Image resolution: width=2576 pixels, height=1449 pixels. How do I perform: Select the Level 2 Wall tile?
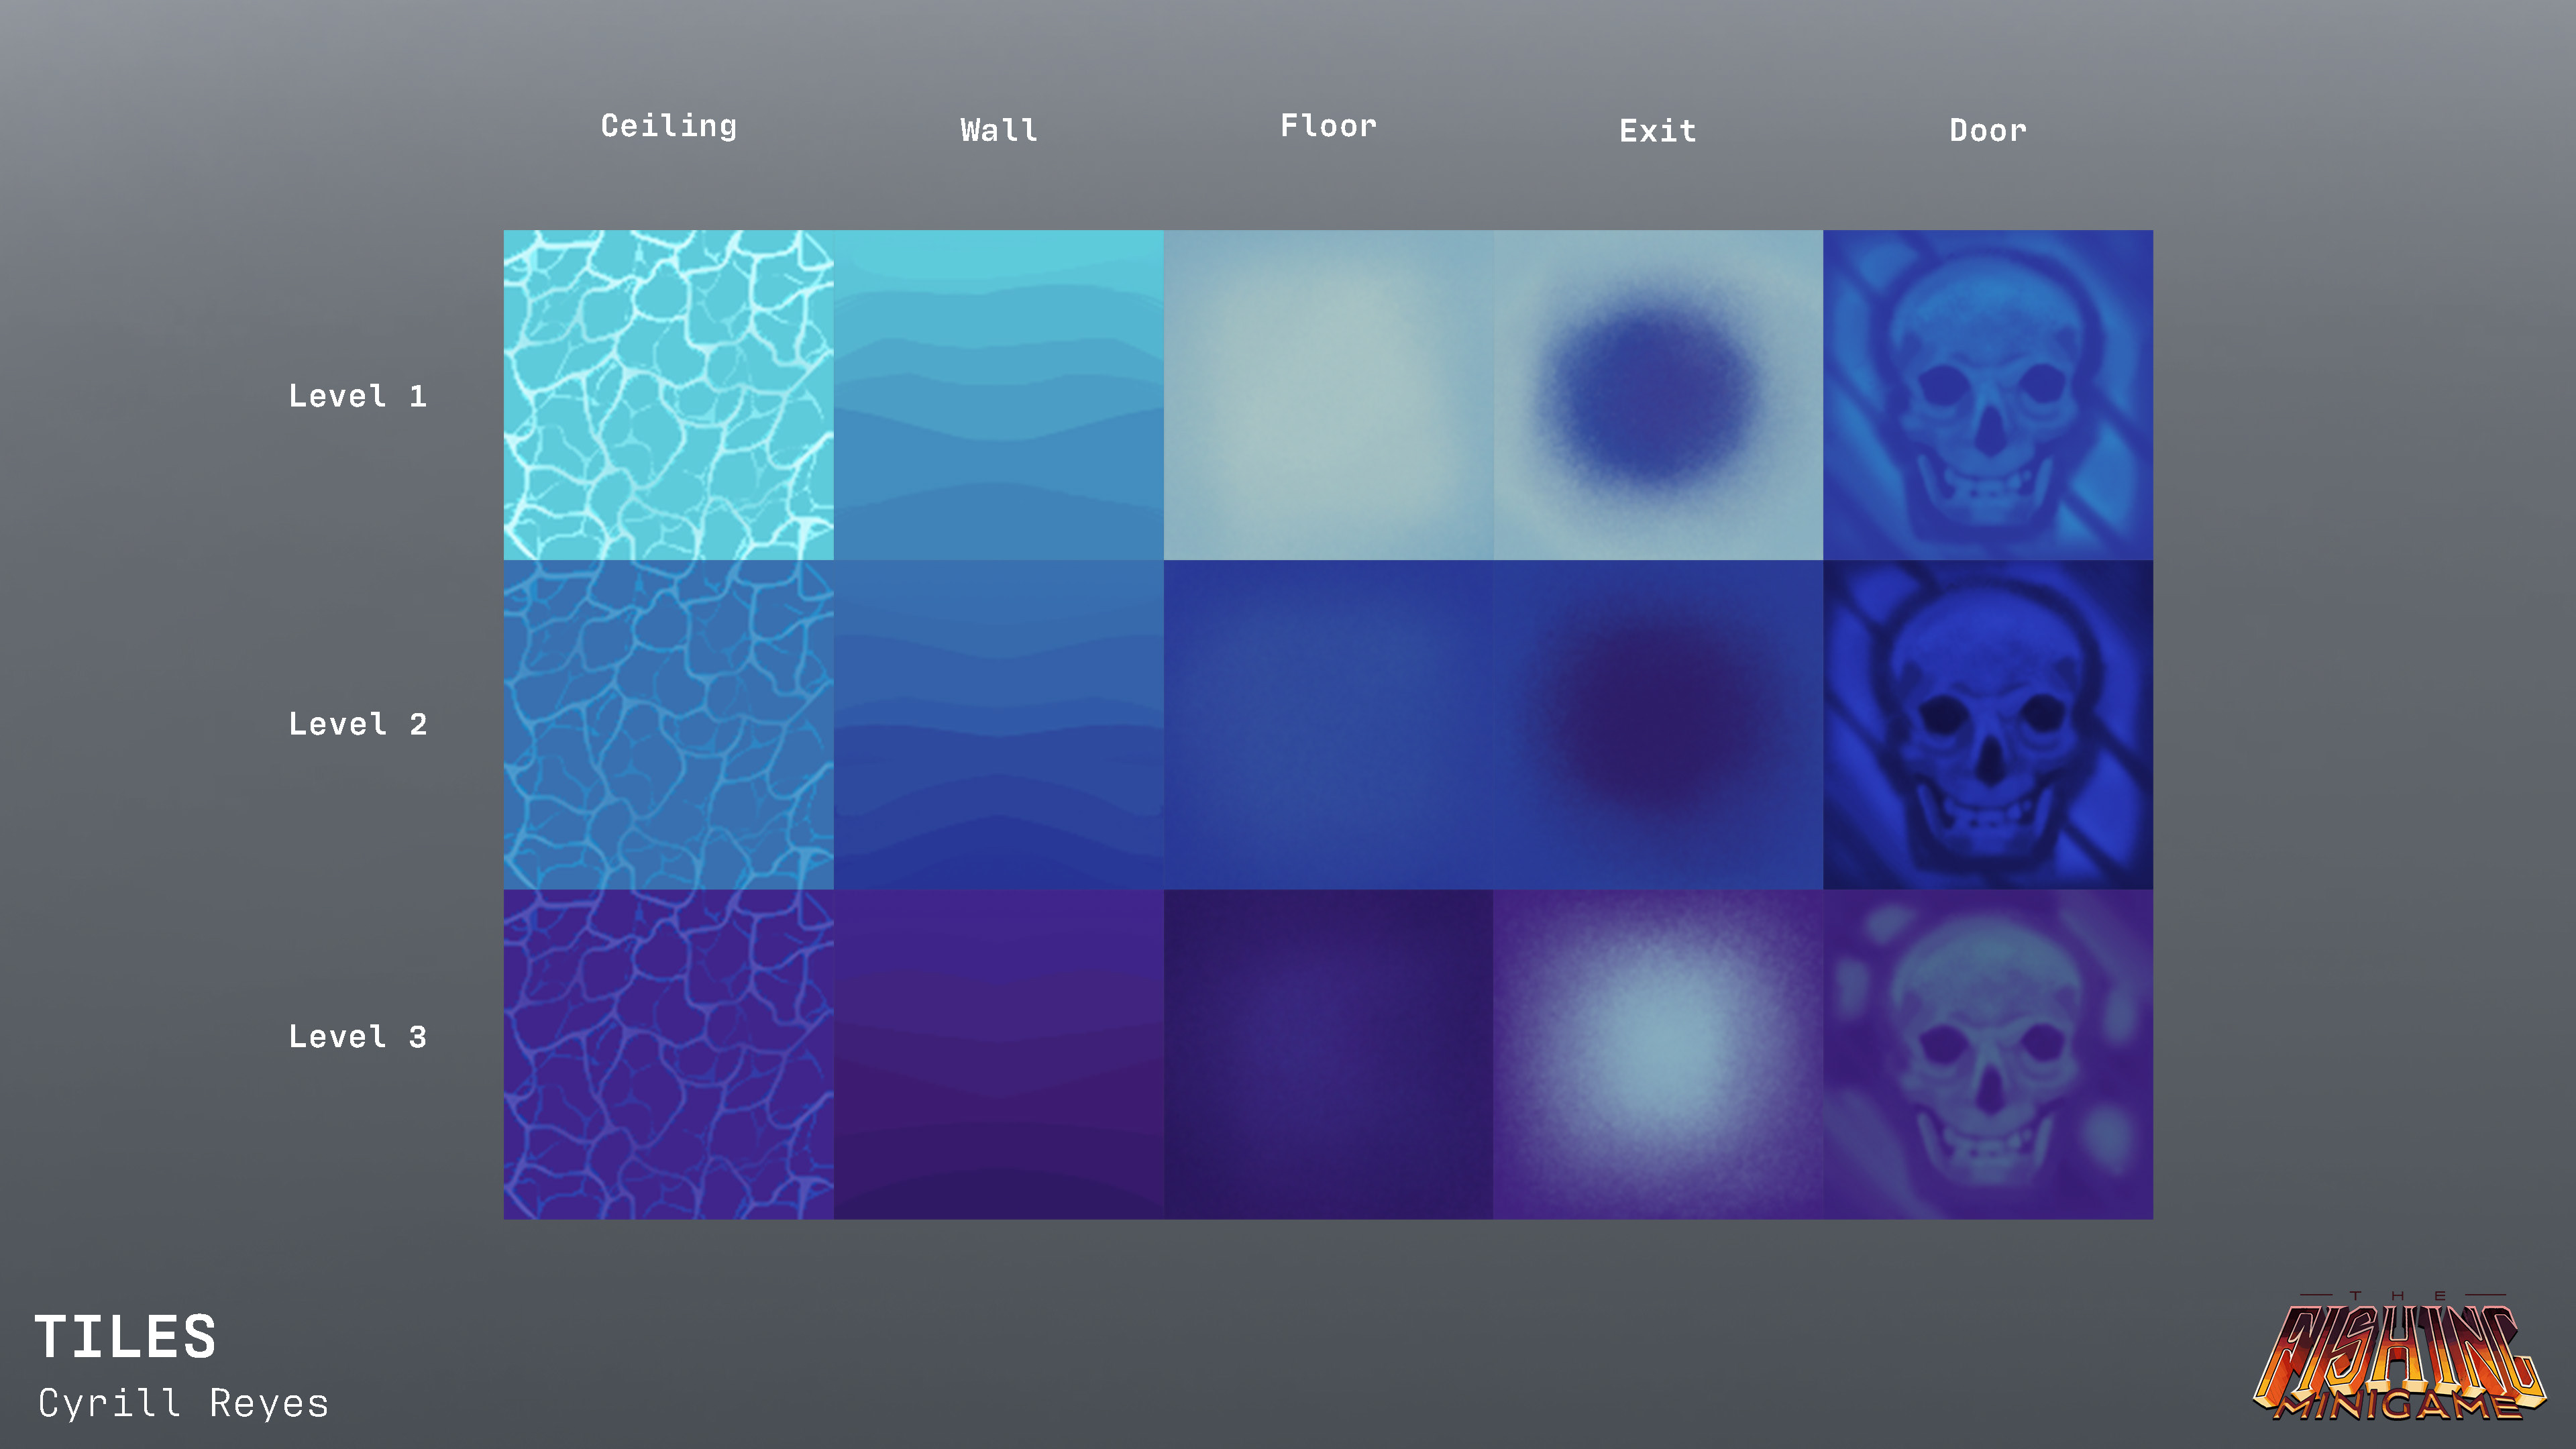pyautogui.click(x=998, y=725)
